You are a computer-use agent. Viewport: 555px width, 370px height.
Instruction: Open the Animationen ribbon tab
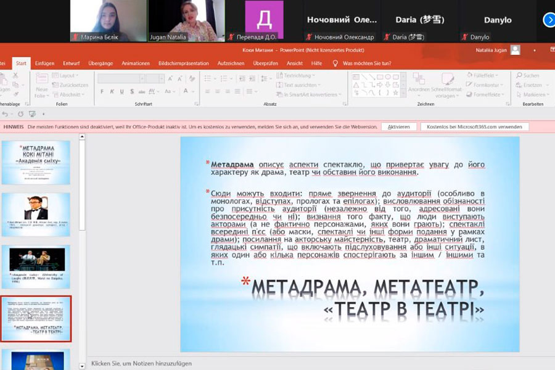click(136, 63)
